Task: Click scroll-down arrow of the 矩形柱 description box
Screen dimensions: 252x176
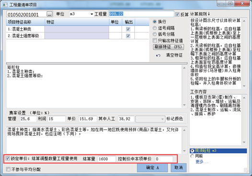Action: point(184,105)
